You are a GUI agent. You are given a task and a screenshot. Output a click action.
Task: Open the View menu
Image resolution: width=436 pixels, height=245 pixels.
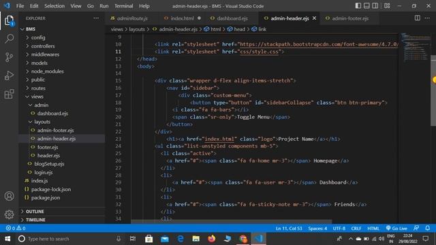pyautogui.click(x=76, y=6)
